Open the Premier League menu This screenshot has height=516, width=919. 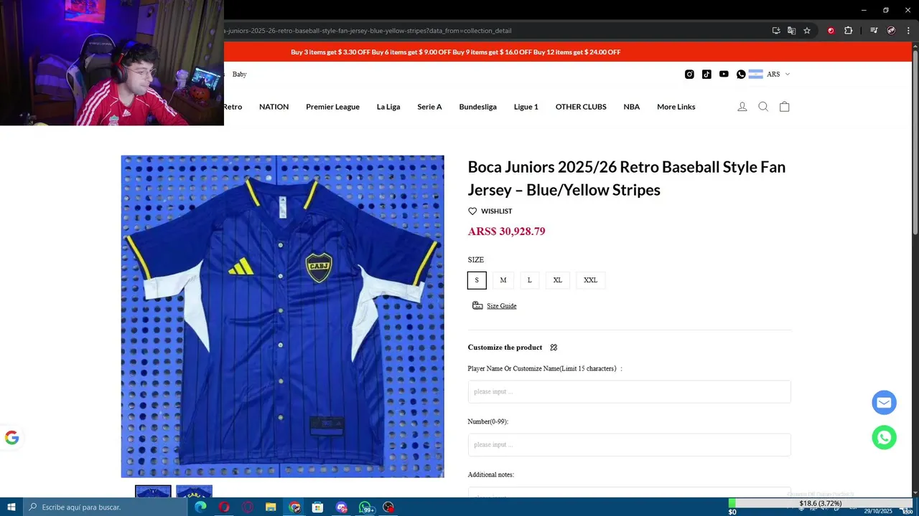tap(332, 107)
